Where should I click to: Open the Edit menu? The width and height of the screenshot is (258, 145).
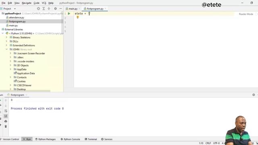(x=10, y=3)
